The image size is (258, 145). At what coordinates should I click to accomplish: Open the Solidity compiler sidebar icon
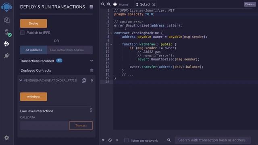point(7,33)
